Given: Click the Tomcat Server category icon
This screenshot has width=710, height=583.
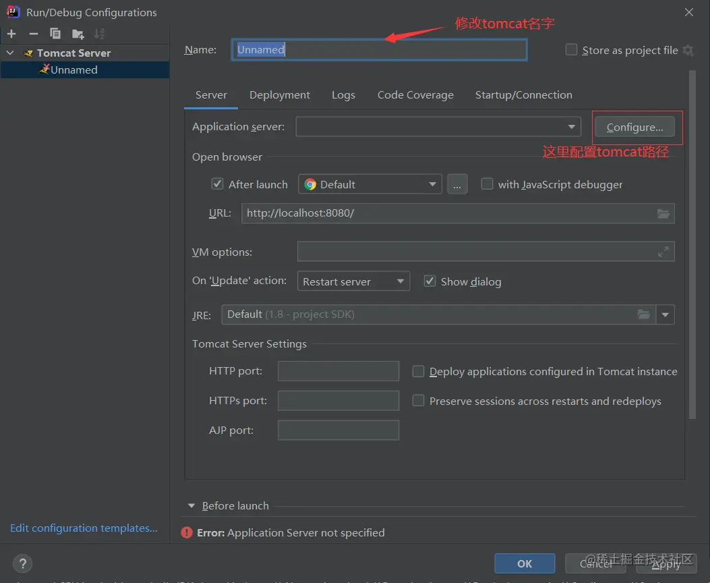Looking at the screenshot, I should [28, 53].
